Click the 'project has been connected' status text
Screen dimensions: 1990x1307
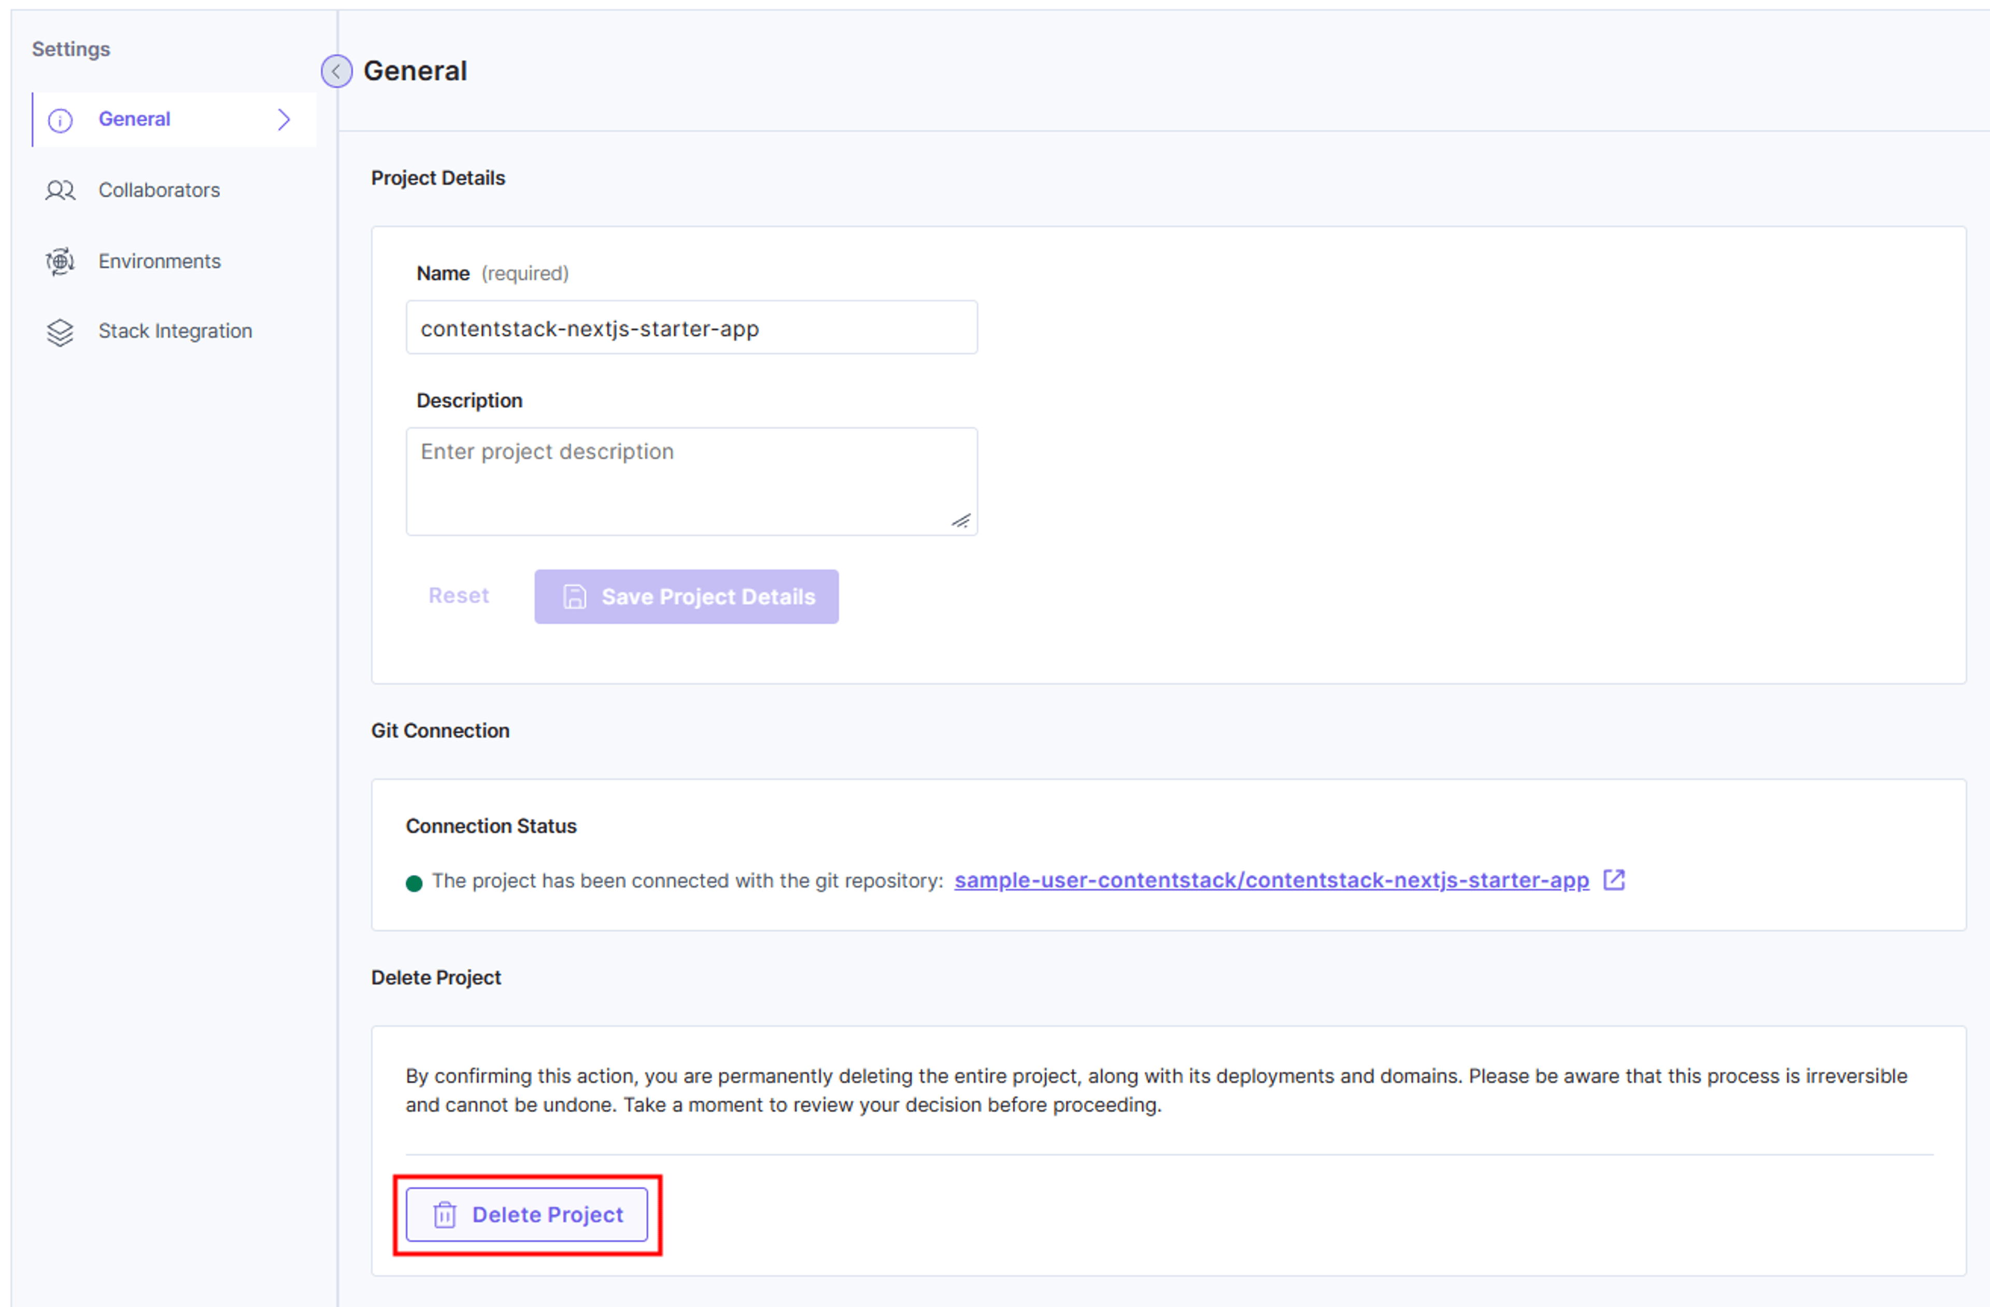(687, 880)
